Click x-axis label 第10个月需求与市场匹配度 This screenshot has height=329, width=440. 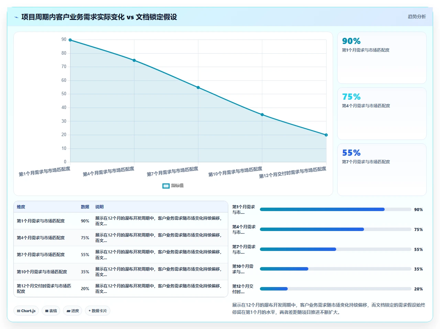(235, 172)
